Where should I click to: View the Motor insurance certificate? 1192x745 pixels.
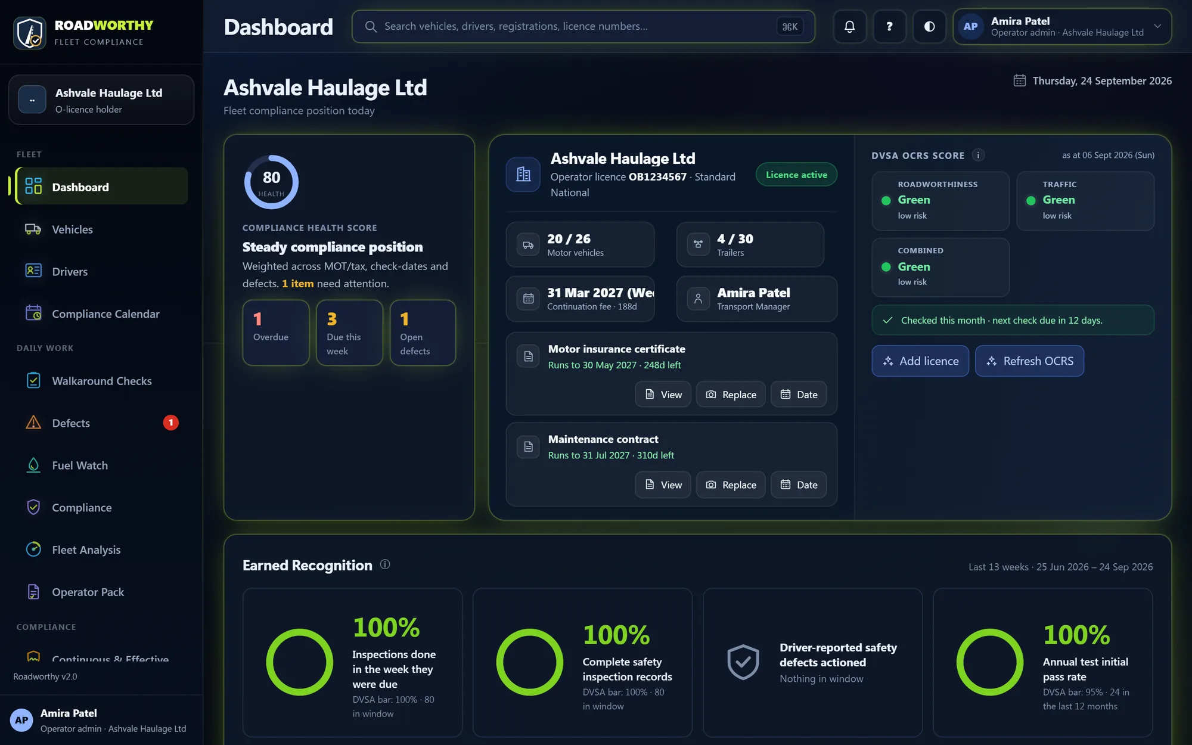point(663,395)
